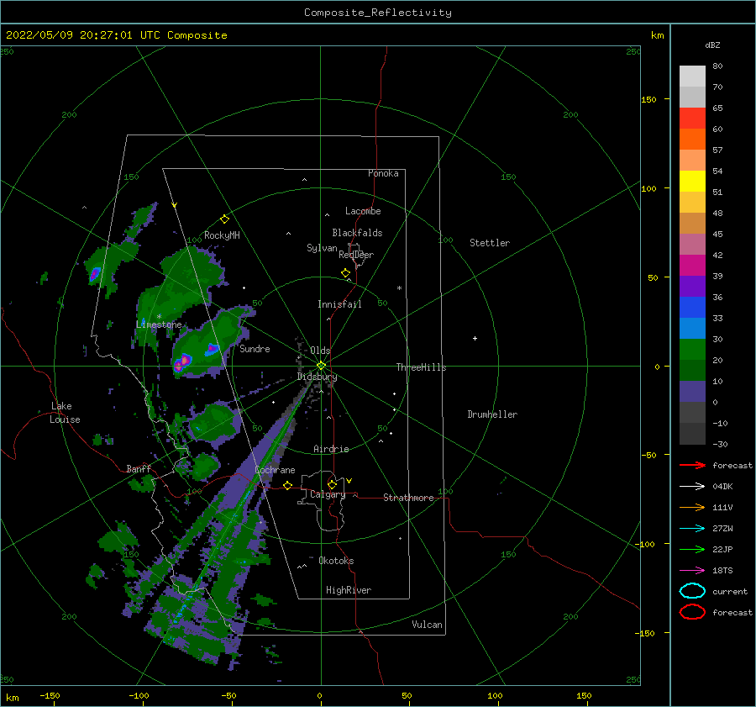Select the Lacombe label
The image size is (756, 707).
coord(363,211)
